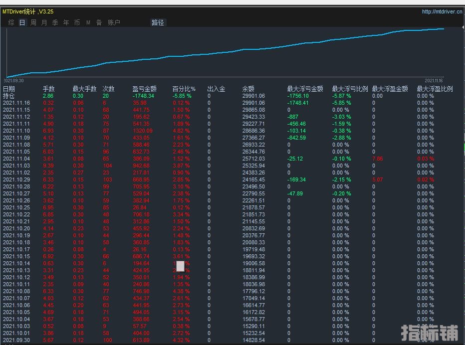This screenshot has height=345, width=465.
Task: Click the trade count 104
Action: click(x=107, y=166)
